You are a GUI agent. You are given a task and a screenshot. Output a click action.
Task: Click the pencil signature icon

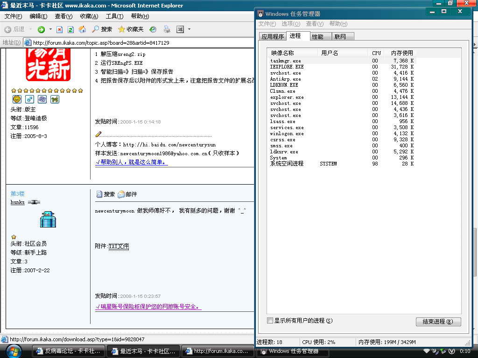(98, 134)
